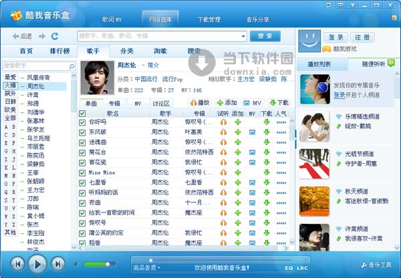
Task: Click the 播放 play-all button
Action: (200, 103)
